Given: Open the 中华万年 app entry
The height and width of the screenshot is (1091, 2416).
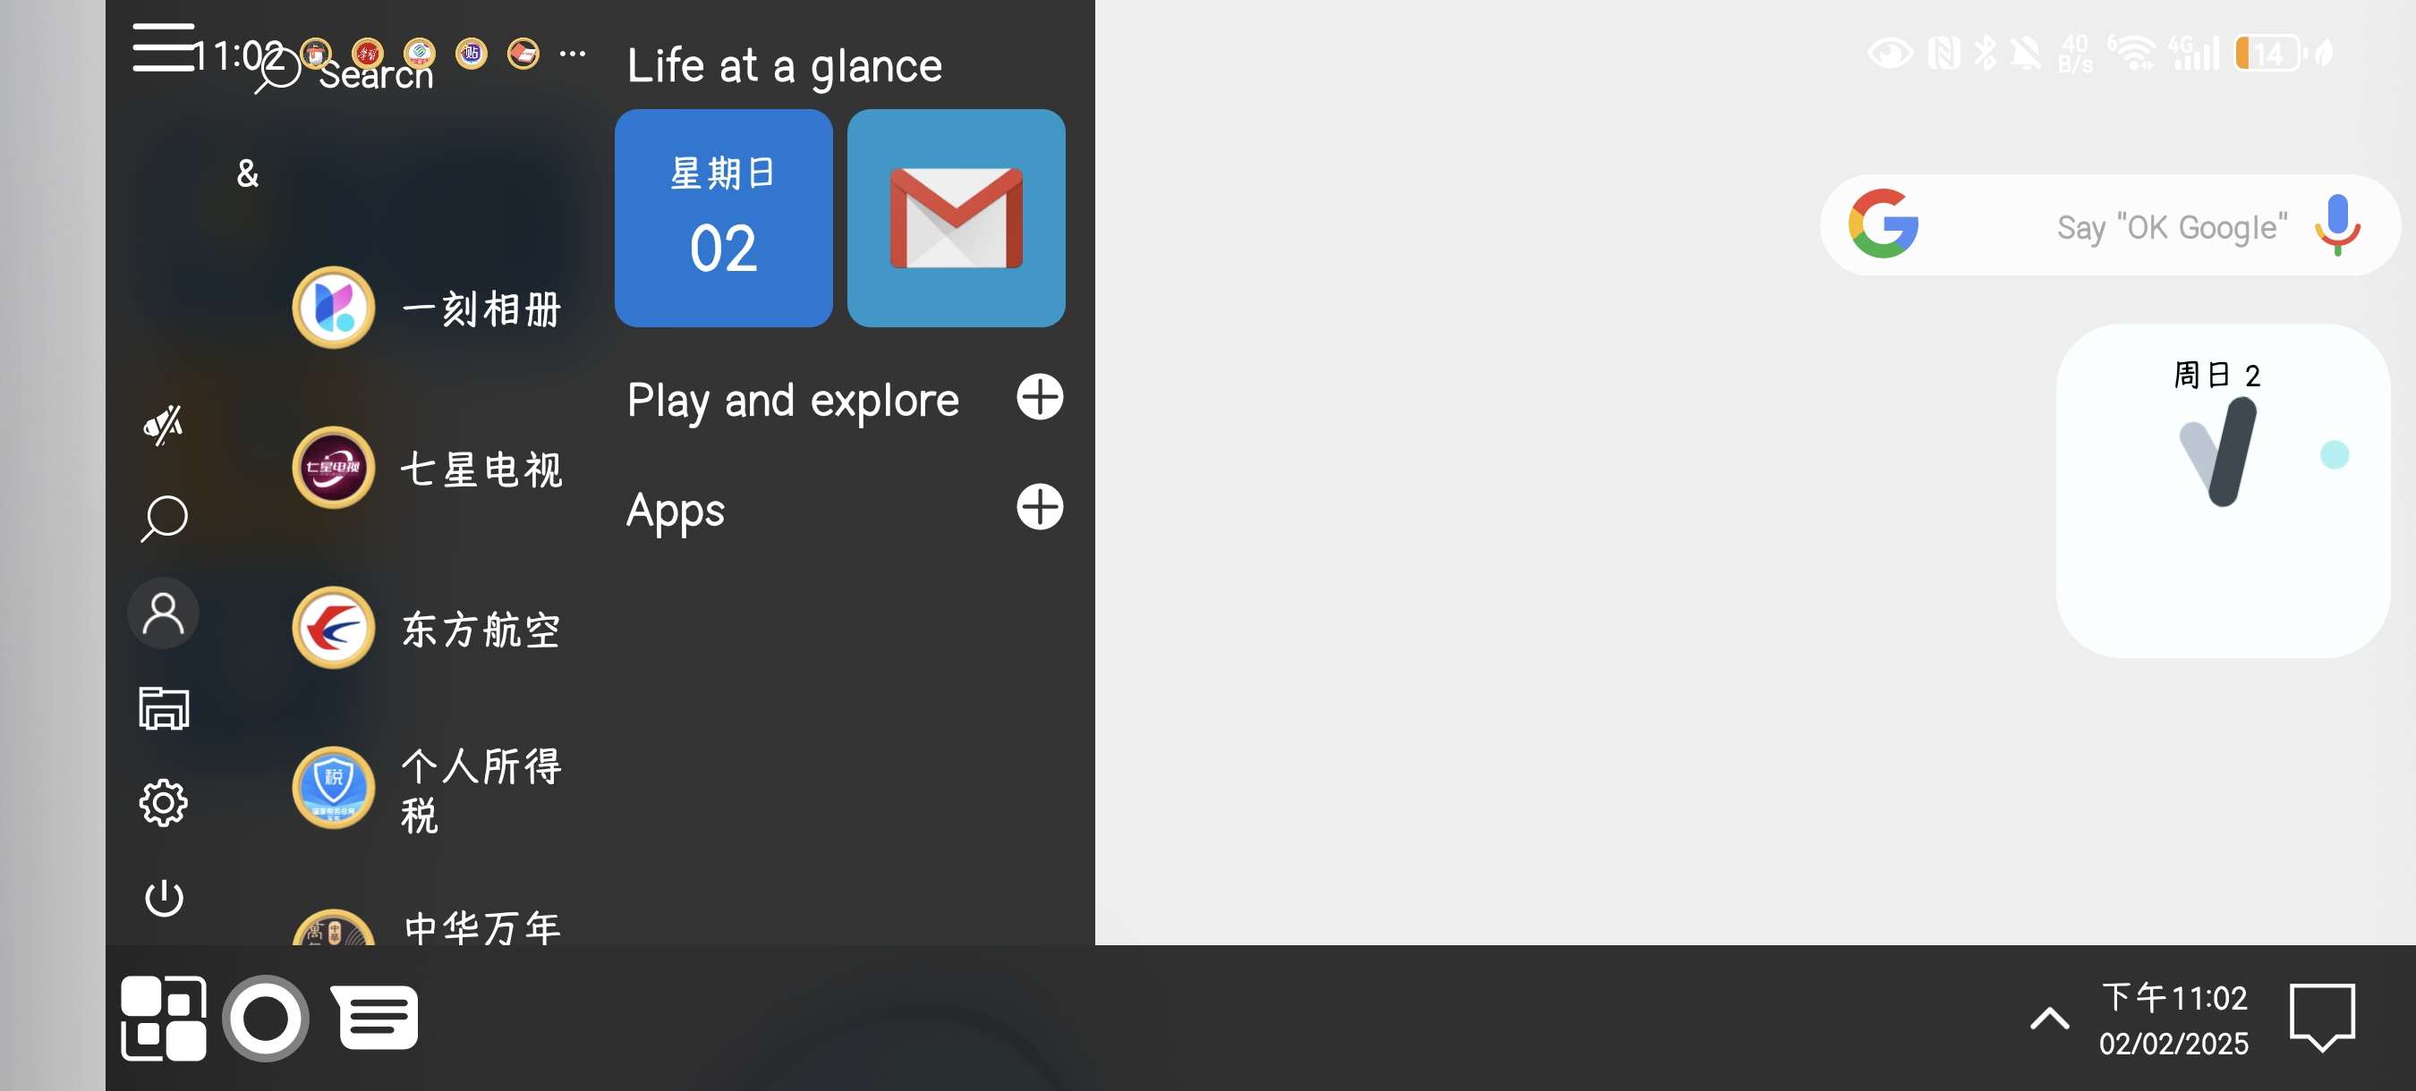Looking at the screenshot, I should 427,927.
